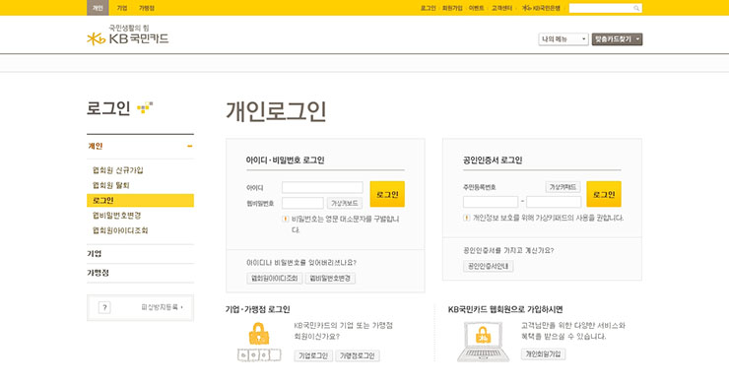This screenshot has width=729, height=385.
Task: Click the 아이디 input field
Action: point(322,187)
